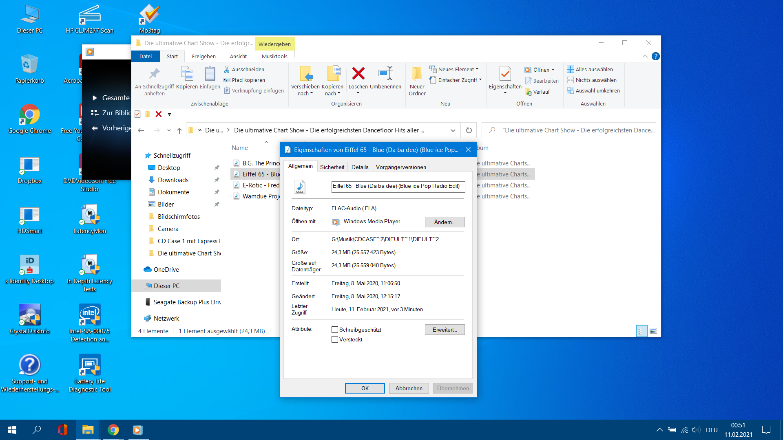Create a Neuer Ordner
The image size is (783, 440).
point(417,81)
